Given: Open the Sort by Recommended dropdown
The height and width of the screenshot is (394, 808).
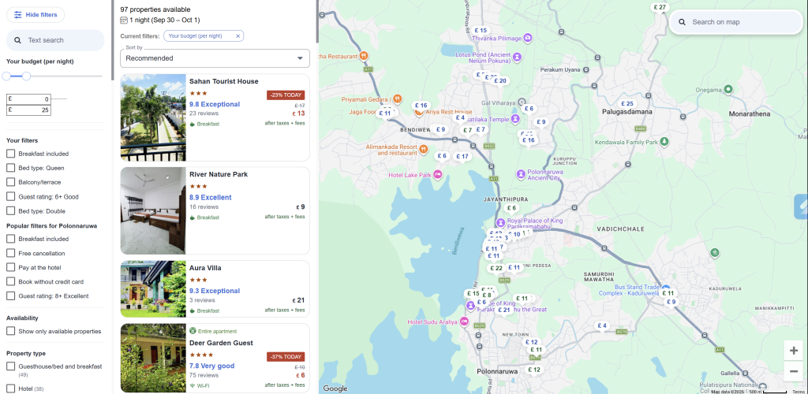Looking at the screenshot, I should (x=215, y=58).
